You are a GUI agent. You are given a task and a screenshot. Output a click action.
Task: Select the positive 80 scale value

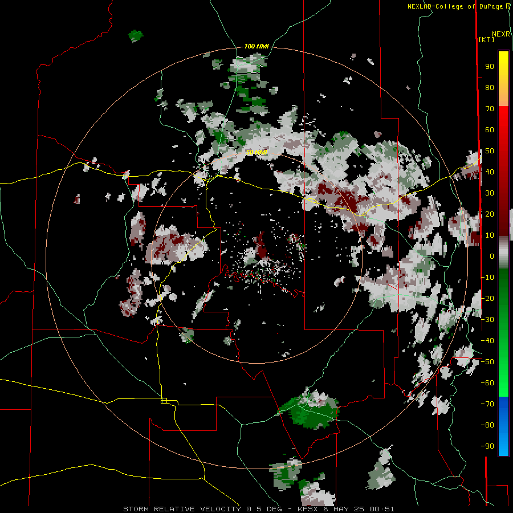tap(490, 88)
